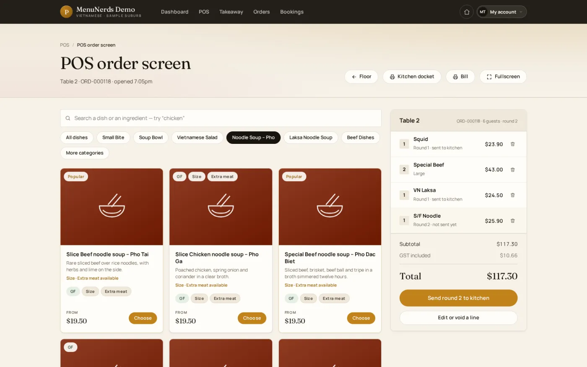Enter Fullscreen mode

pyautogui.click(x=503, y=77)
